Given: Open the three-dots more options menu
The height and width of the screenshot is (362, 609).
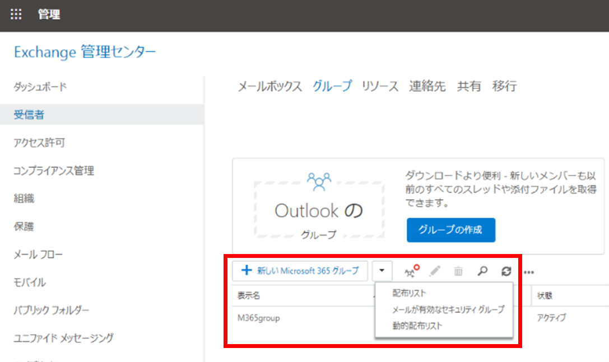Looking at the screenshot, I should [x=528, y=272].
